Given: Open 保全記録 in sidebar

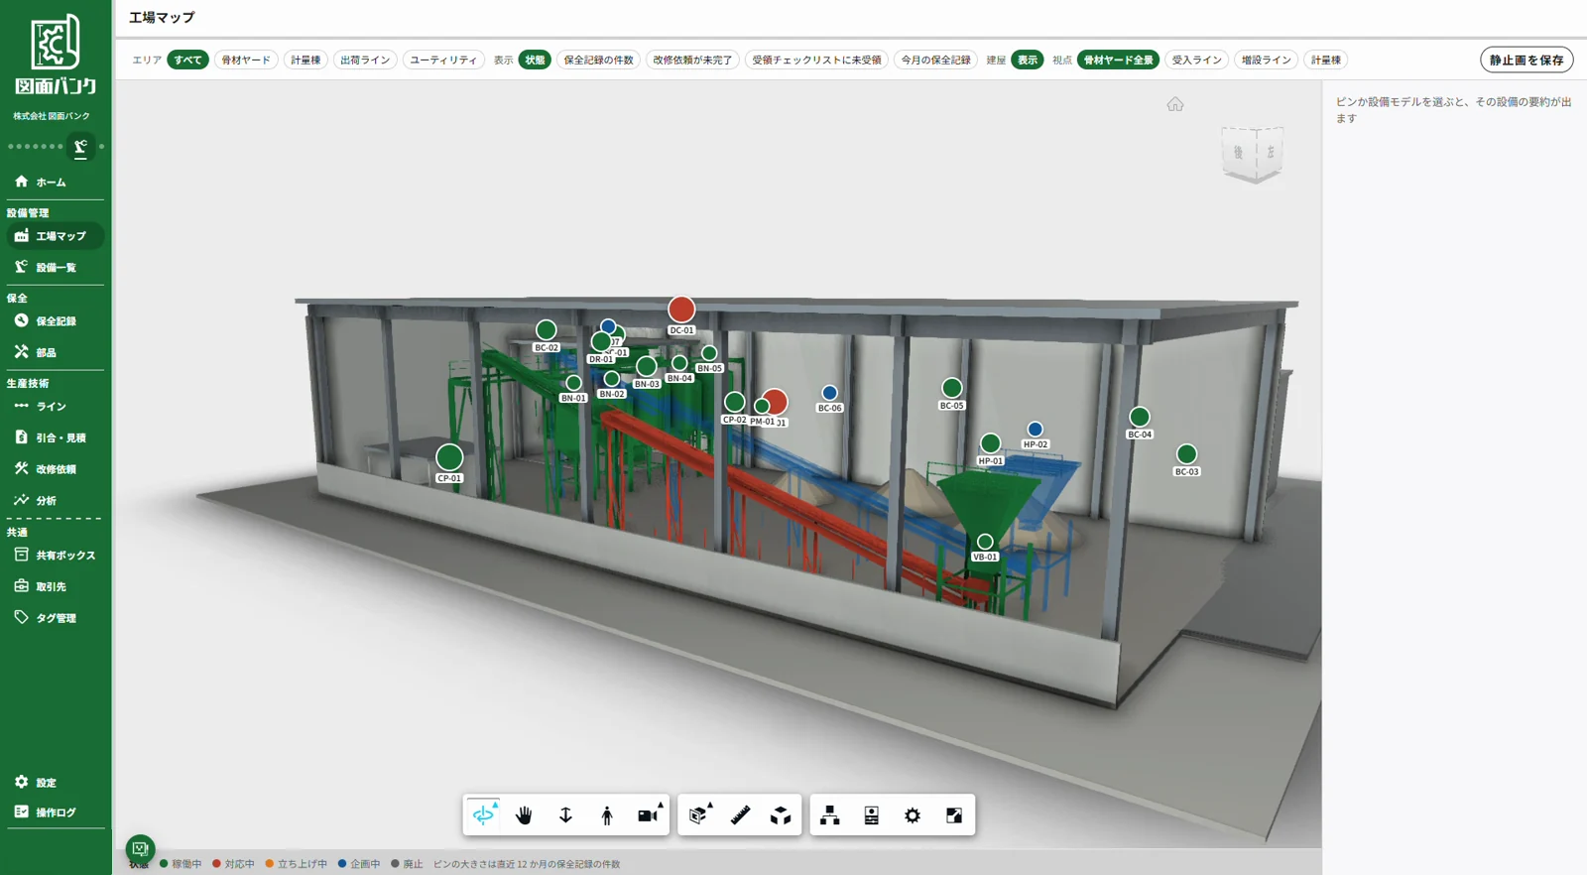Looking at the screenshot, I should pyautogui.click(x=56, y=321).
